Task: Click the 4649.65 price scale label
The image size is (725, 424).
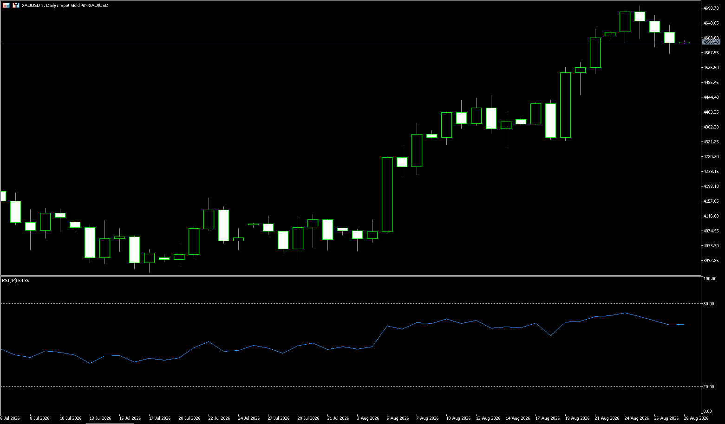Action: tap(711, 23)
